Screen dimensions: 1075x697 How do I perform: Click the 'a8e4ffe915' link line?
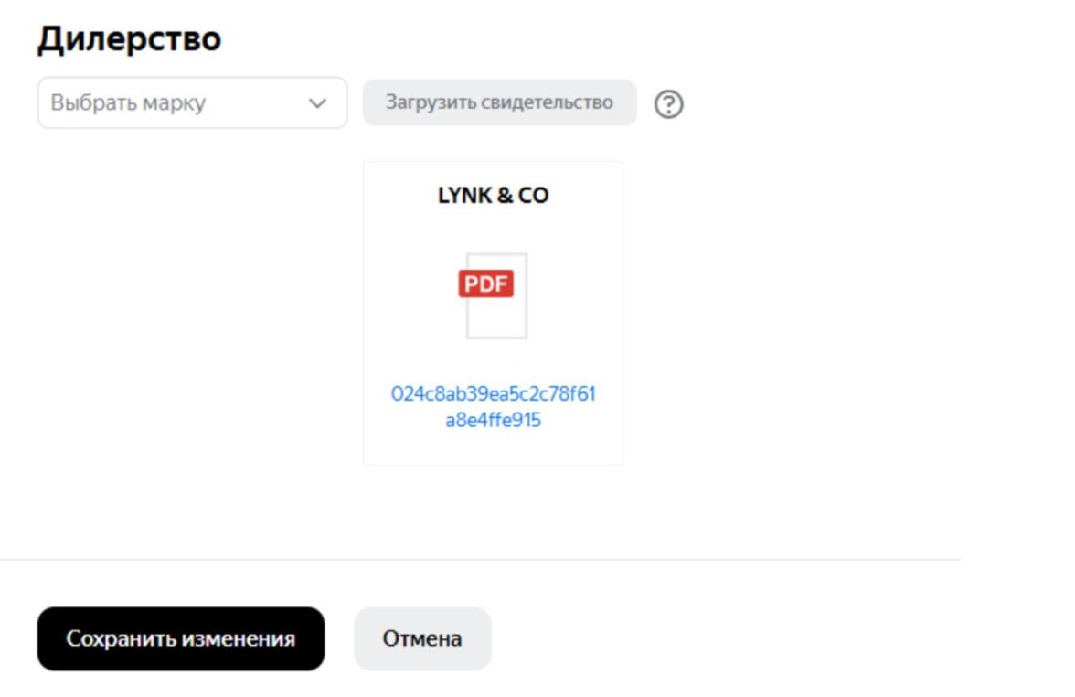493,420
